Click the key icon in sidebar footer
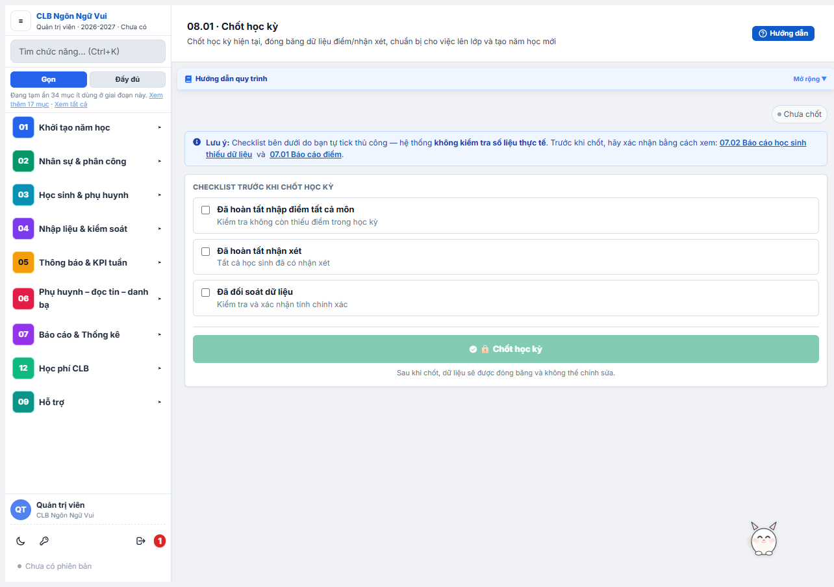 coord(44,541)
